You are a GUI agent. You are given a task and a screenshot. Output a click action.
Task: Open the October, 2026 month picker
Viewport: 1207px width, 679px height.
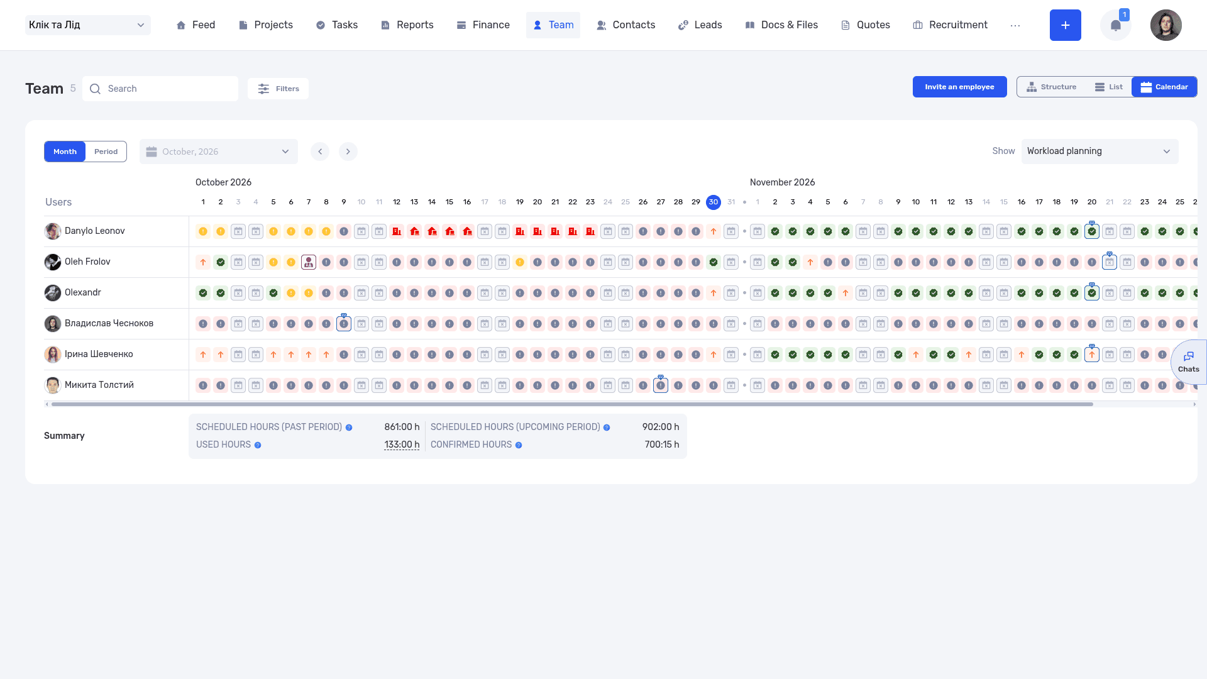click(219, 152)
